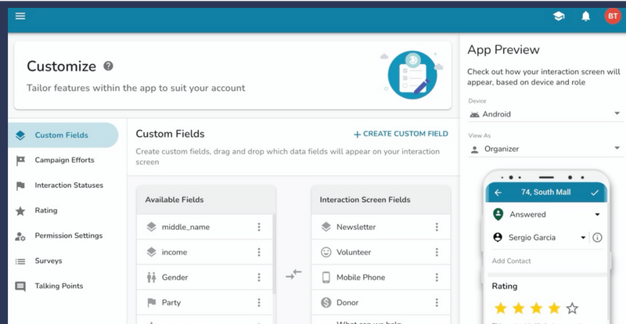Click the graduation cap learning icon
This screenshot has width=626, height=324.
559,16
